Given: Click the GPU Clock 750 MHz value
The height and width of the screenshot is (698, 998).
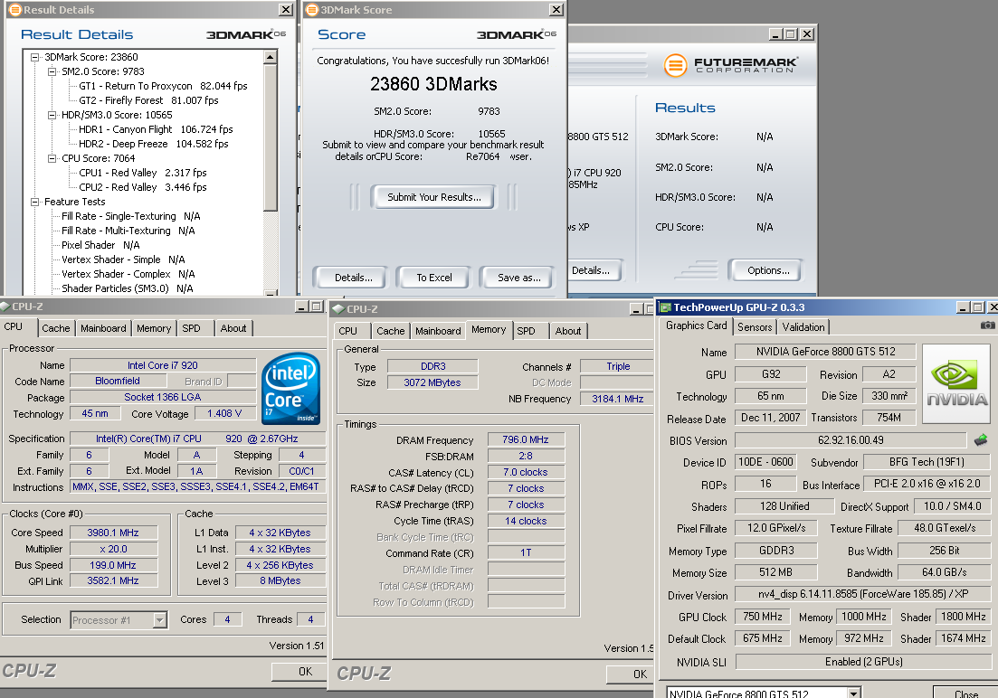Looking at the screenshot, I should tap(763, 617).
